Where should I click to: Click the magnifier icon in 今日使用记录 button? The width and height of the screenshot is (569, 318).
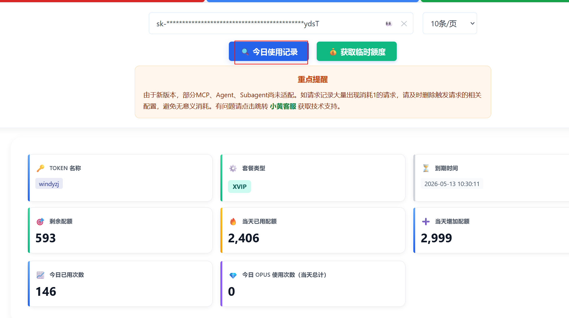(x=245, y=52)
